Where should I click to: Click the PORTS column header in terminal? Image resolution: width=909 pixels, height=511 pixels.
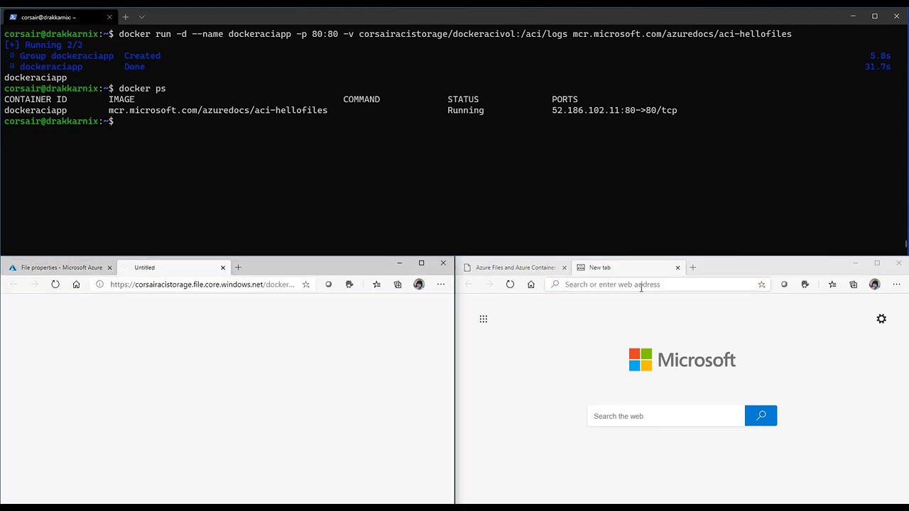point(565,99)
